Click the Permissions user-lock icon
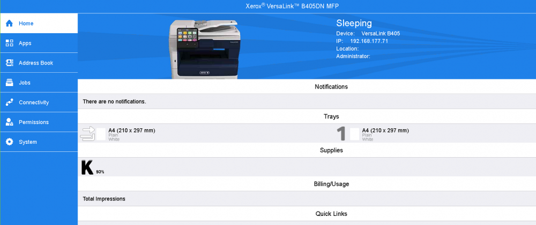Viewport: 536px width, 225px height. (x=9, y=122)
